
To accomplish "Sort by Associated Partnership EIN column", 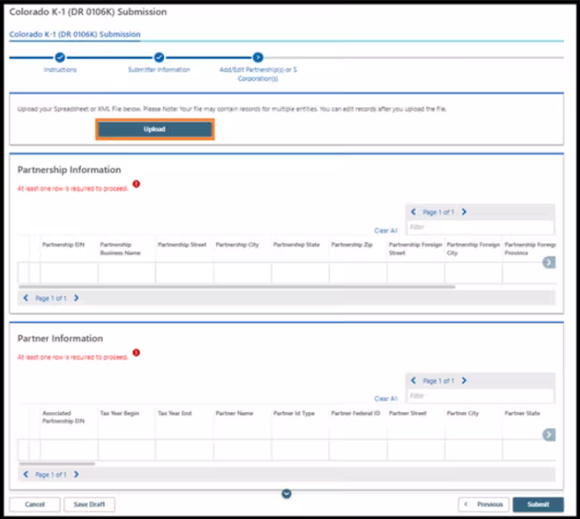I will 63,417.
